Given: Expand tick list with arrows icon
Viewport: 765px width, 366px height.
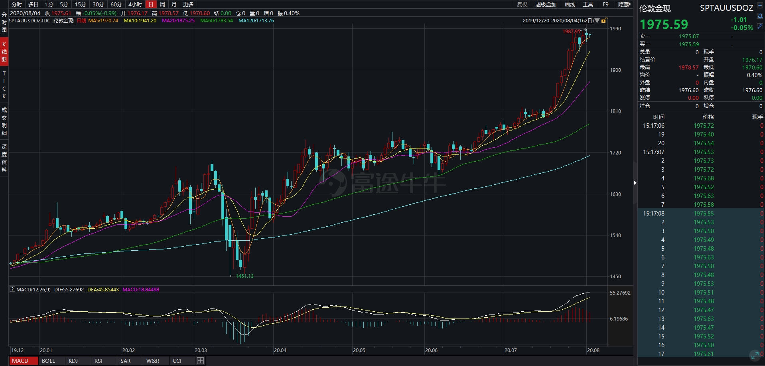Looking at the screenshot, I should pyautogui.click(x=755, y=355).
